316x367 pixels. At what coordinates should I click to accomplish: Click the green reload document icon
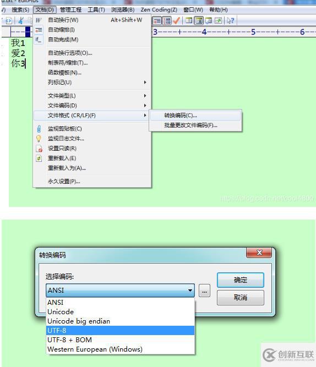click(x=39, y=158)
